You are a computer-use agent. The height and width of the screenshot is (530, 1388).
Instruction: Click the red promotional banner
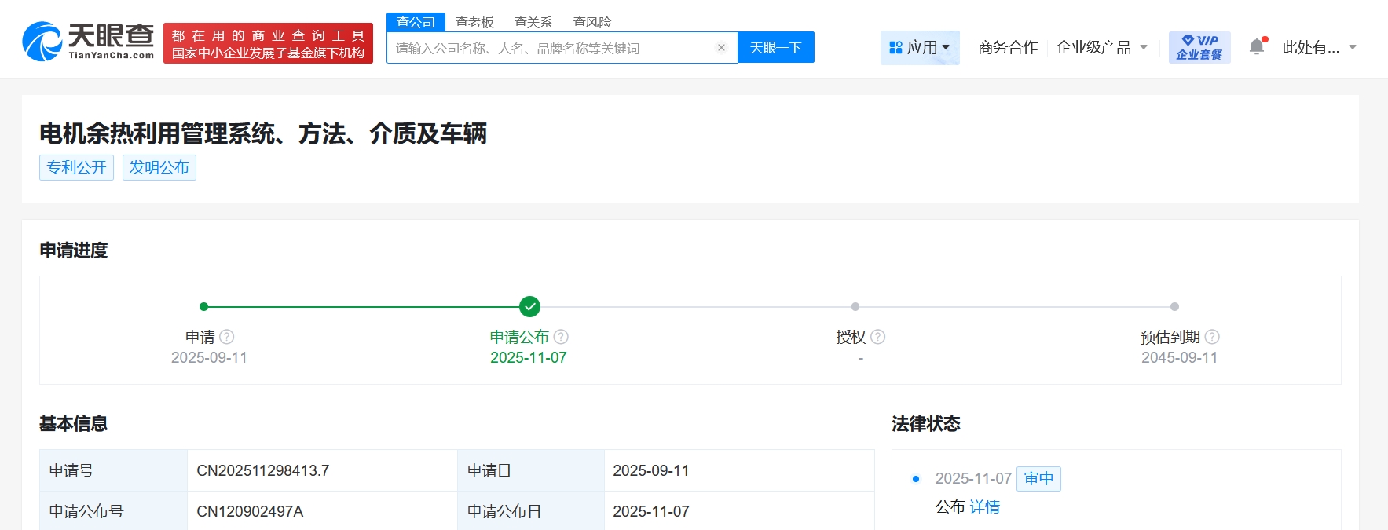pyautogui.click(x=268, y=44)
